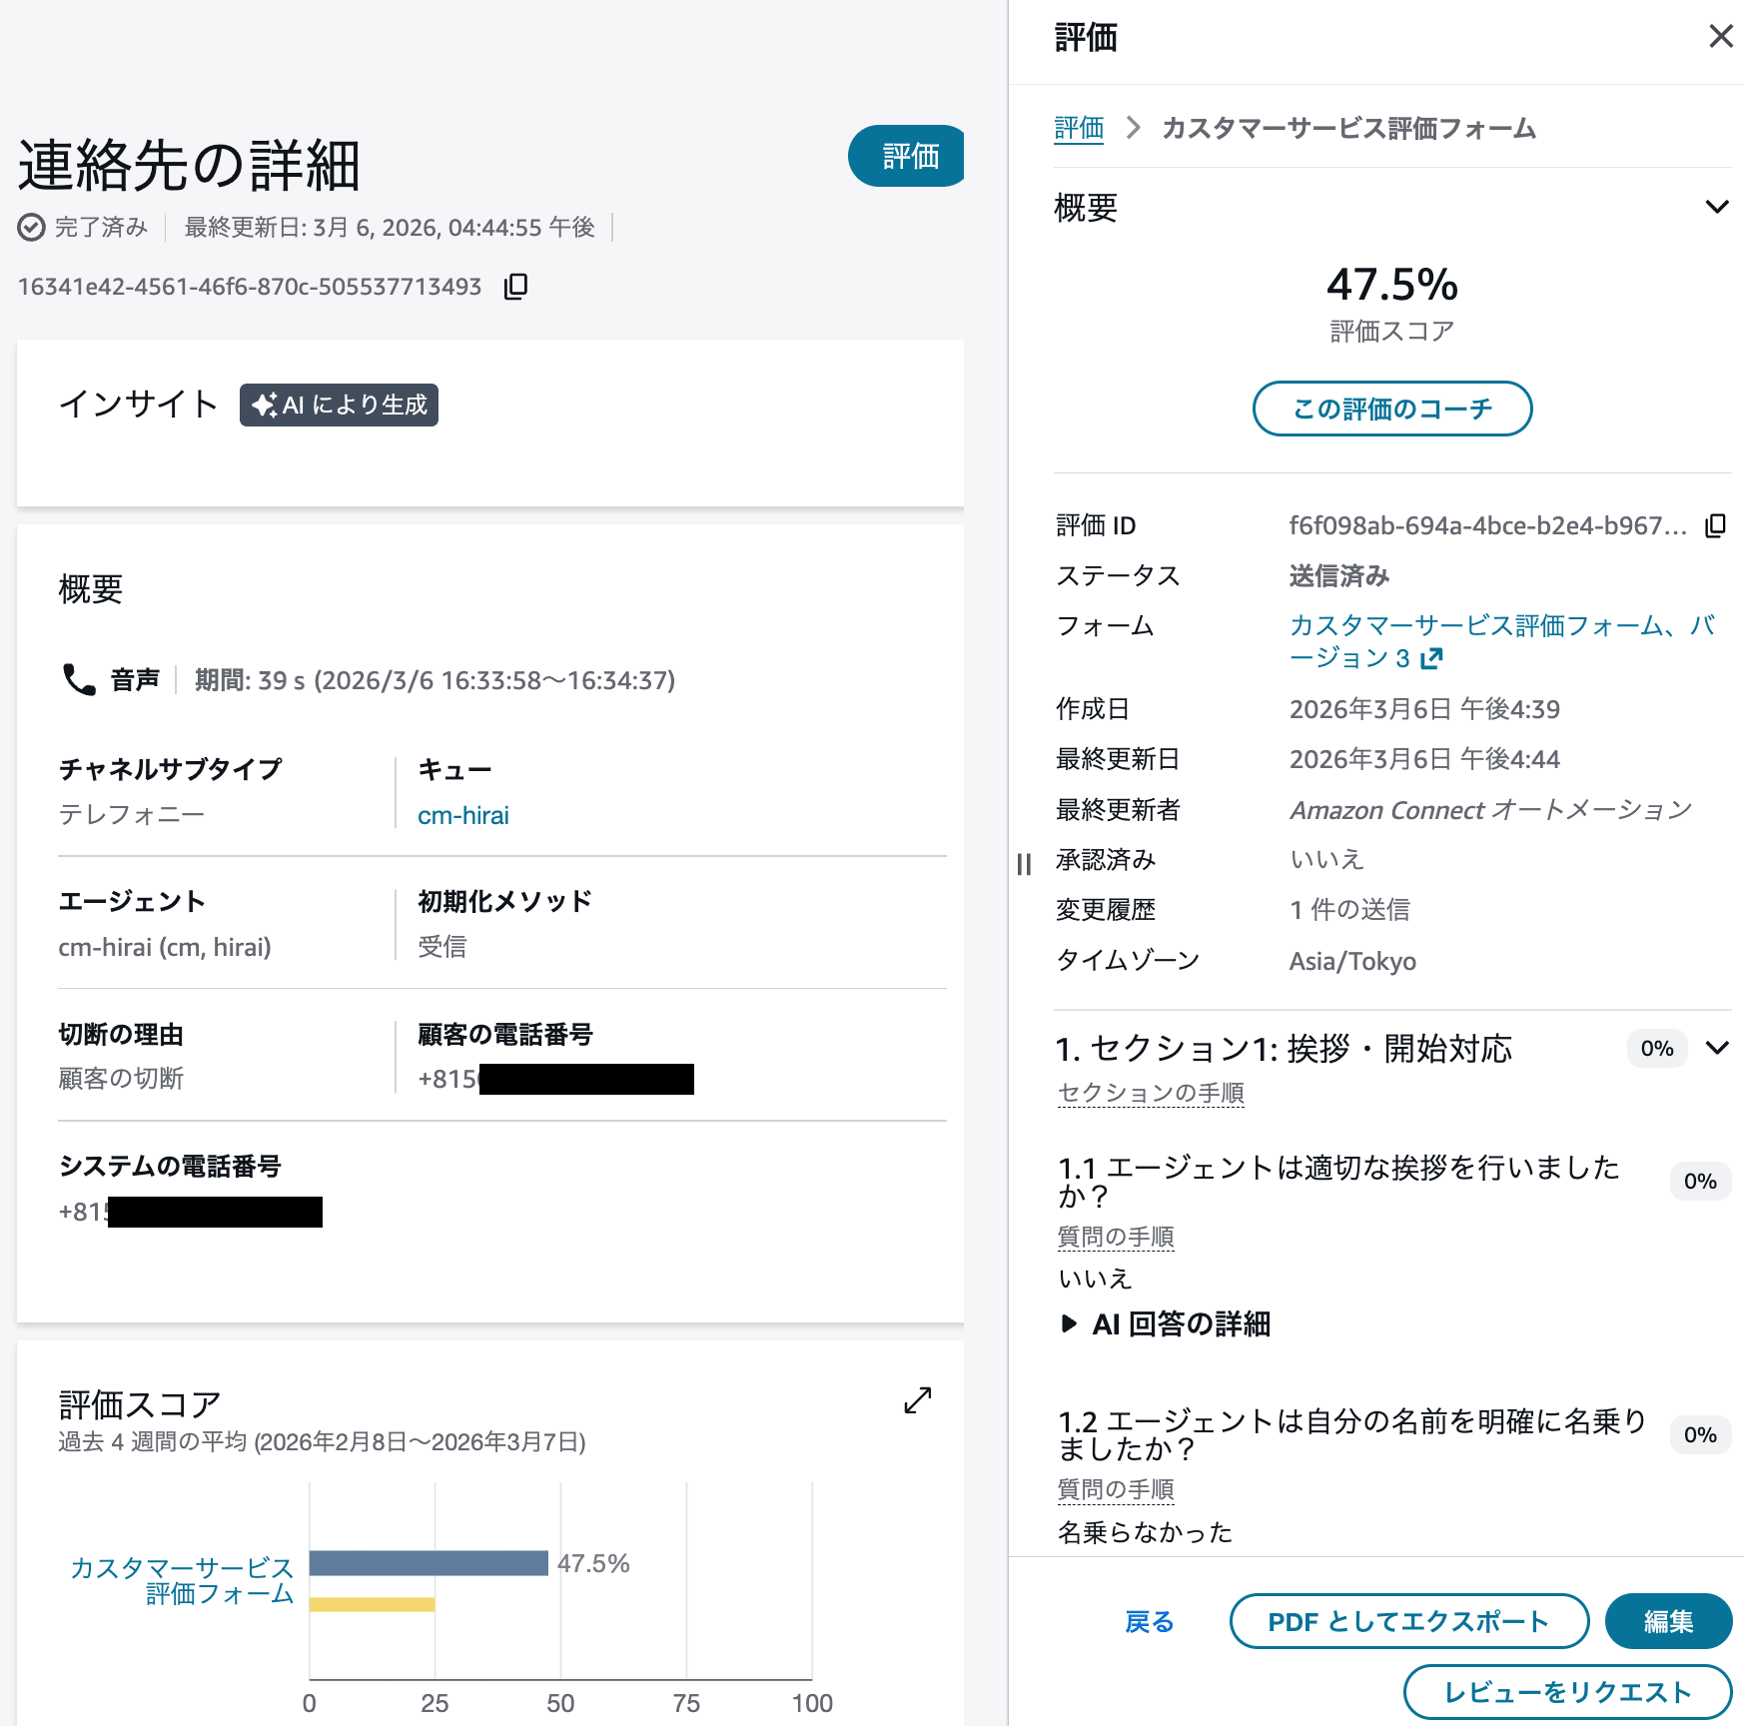
Task: Click the AI により生成 badge
Action: tap(338, 405)
